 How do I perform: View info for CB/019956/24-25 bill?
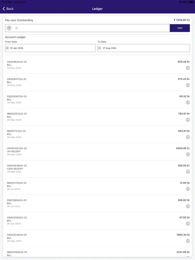[188, 206]
